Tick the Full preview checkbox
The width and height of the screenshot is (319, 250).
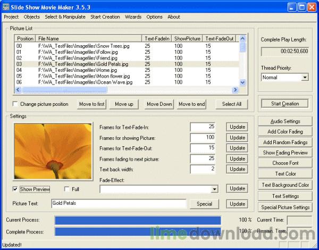tap(67, 189)
